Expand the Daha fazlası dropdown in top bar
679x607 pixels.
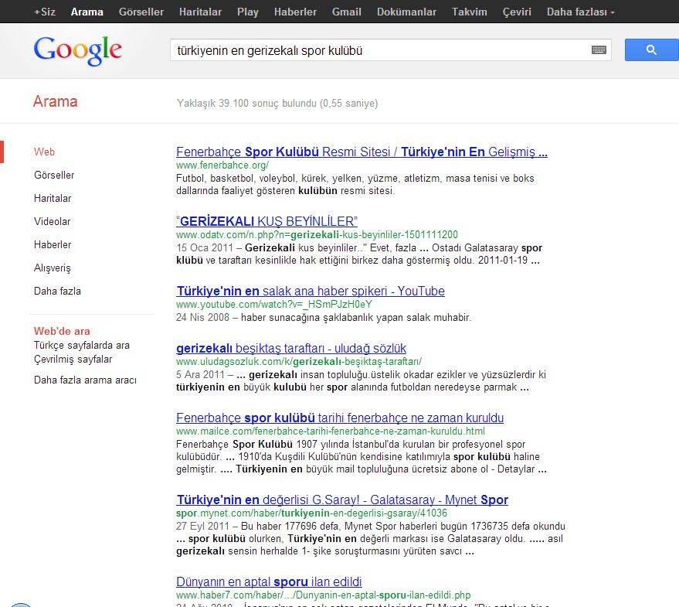click(x=580, y=12)
